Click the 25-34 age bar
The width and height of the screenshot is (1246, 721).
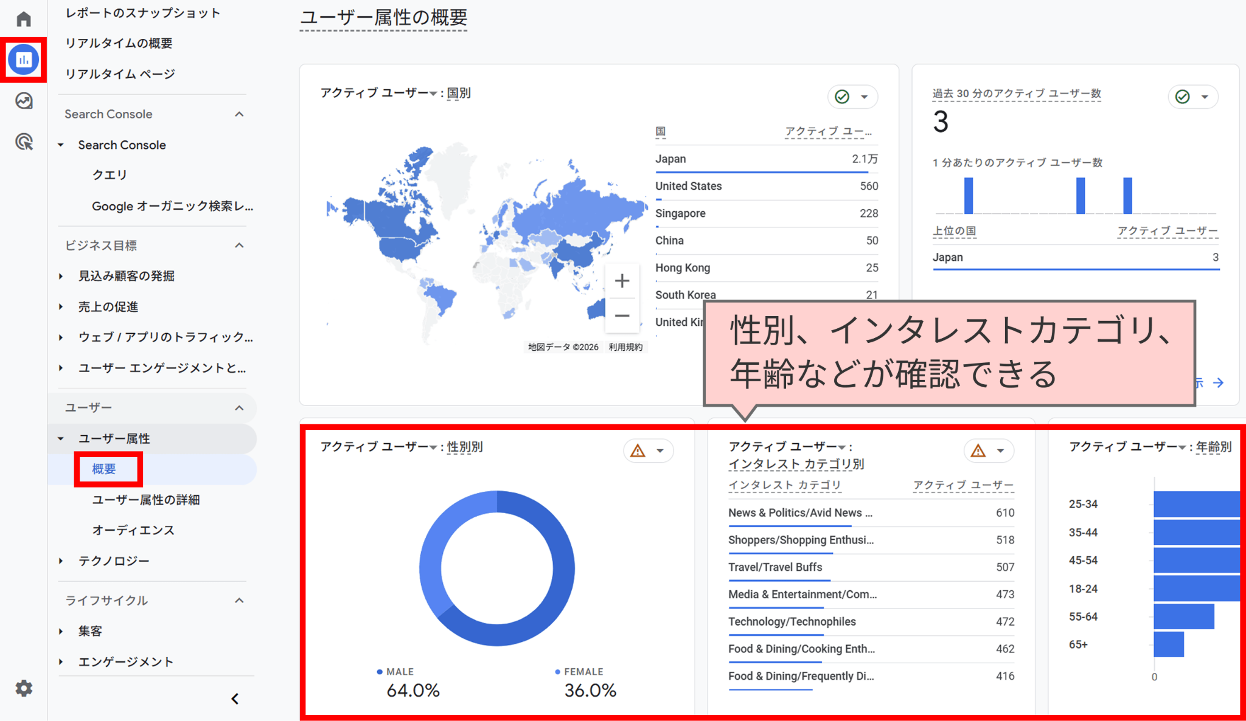click(1196, 504)
